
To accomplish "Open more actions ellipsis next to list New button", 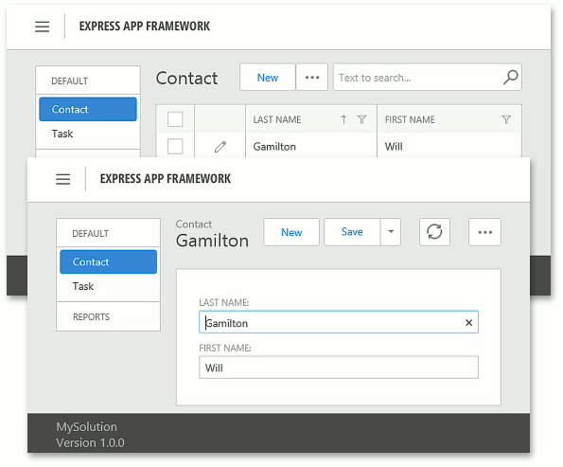I will (311, 78).
